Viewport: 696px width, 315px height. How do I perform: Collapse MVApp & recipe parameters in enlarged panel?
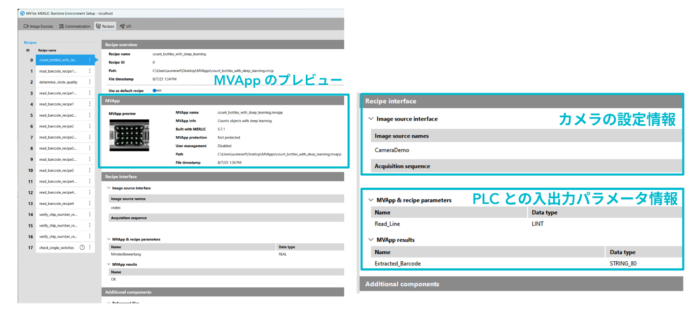(371, 200)
